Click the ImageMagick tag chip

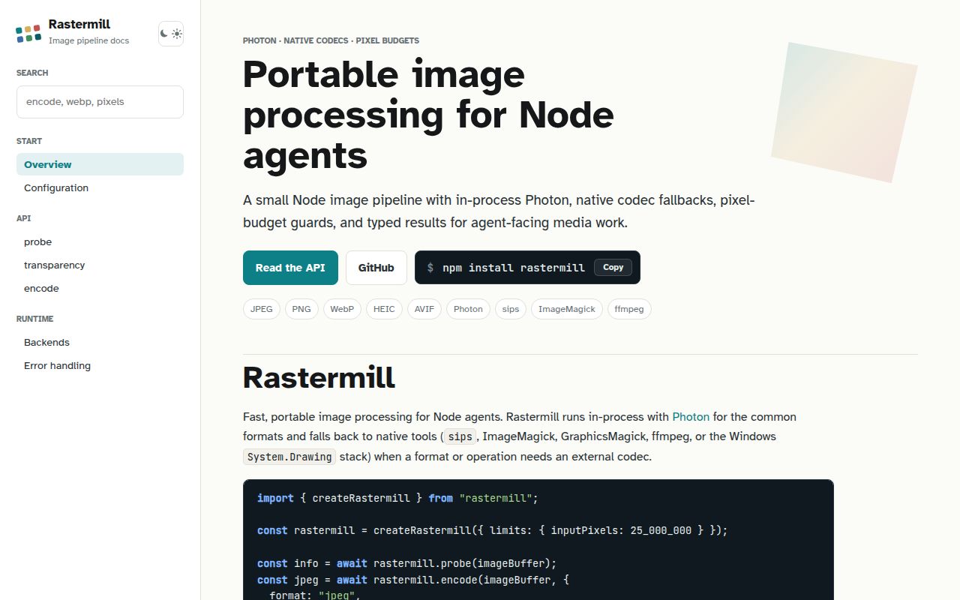(x=567, y=309)
